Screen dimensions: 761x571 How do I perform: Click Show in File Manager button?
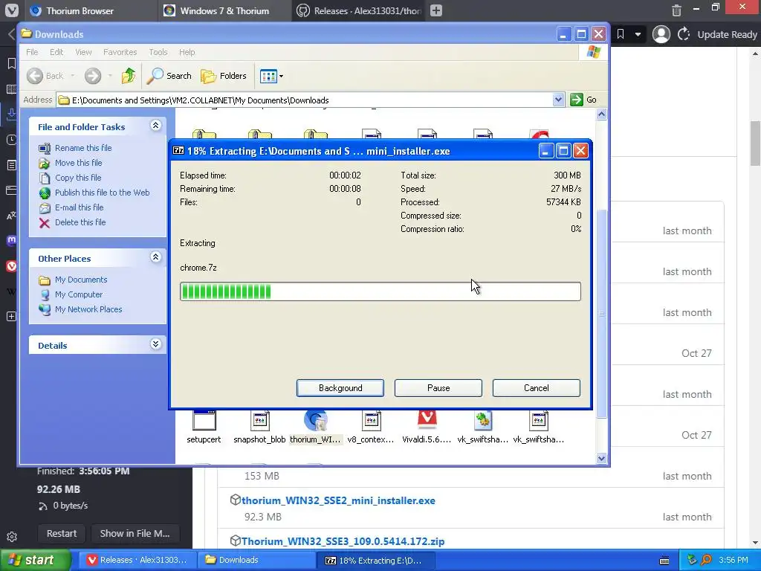coord(135,534)
